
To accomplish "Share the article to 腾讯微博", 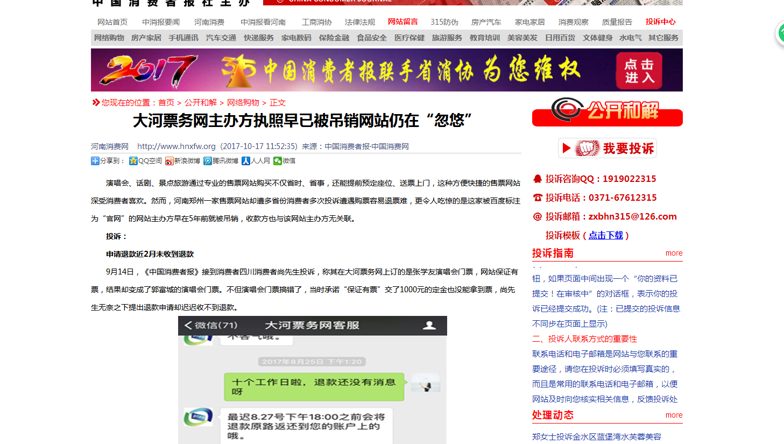I will [x=223, y=161].
